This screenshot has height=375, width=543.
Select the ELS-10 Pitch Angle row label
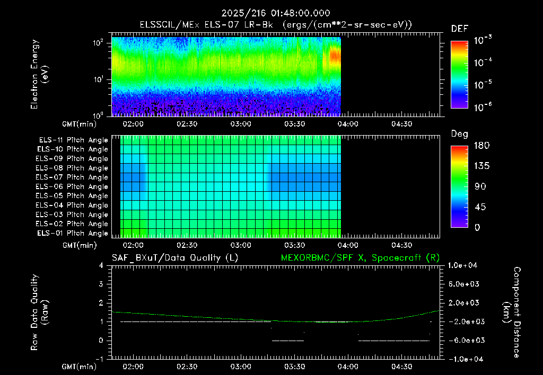click(x=73, y=149)
